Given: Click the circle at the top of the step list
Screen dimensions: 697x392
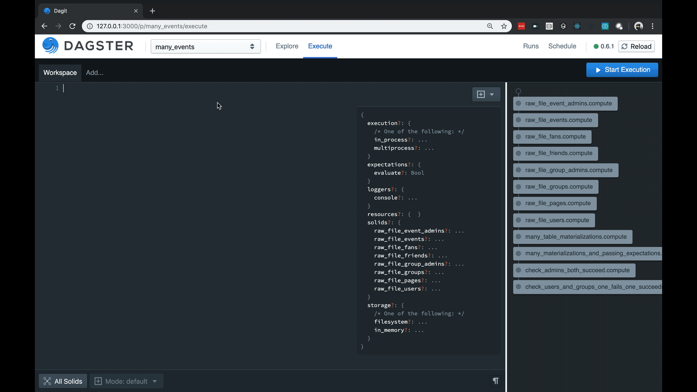Looking at the screenshot, I should pyautogui.click(x=518, y=91).
